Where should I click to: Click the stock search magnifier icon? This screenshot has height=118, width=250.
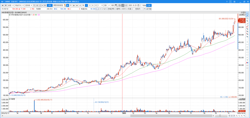[34, 5]
